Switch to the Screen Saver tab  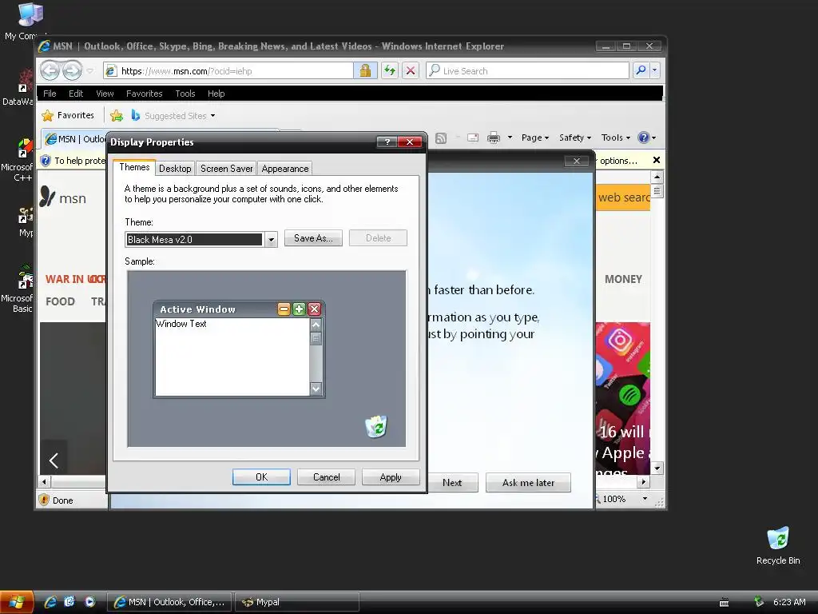click(226, 169)
